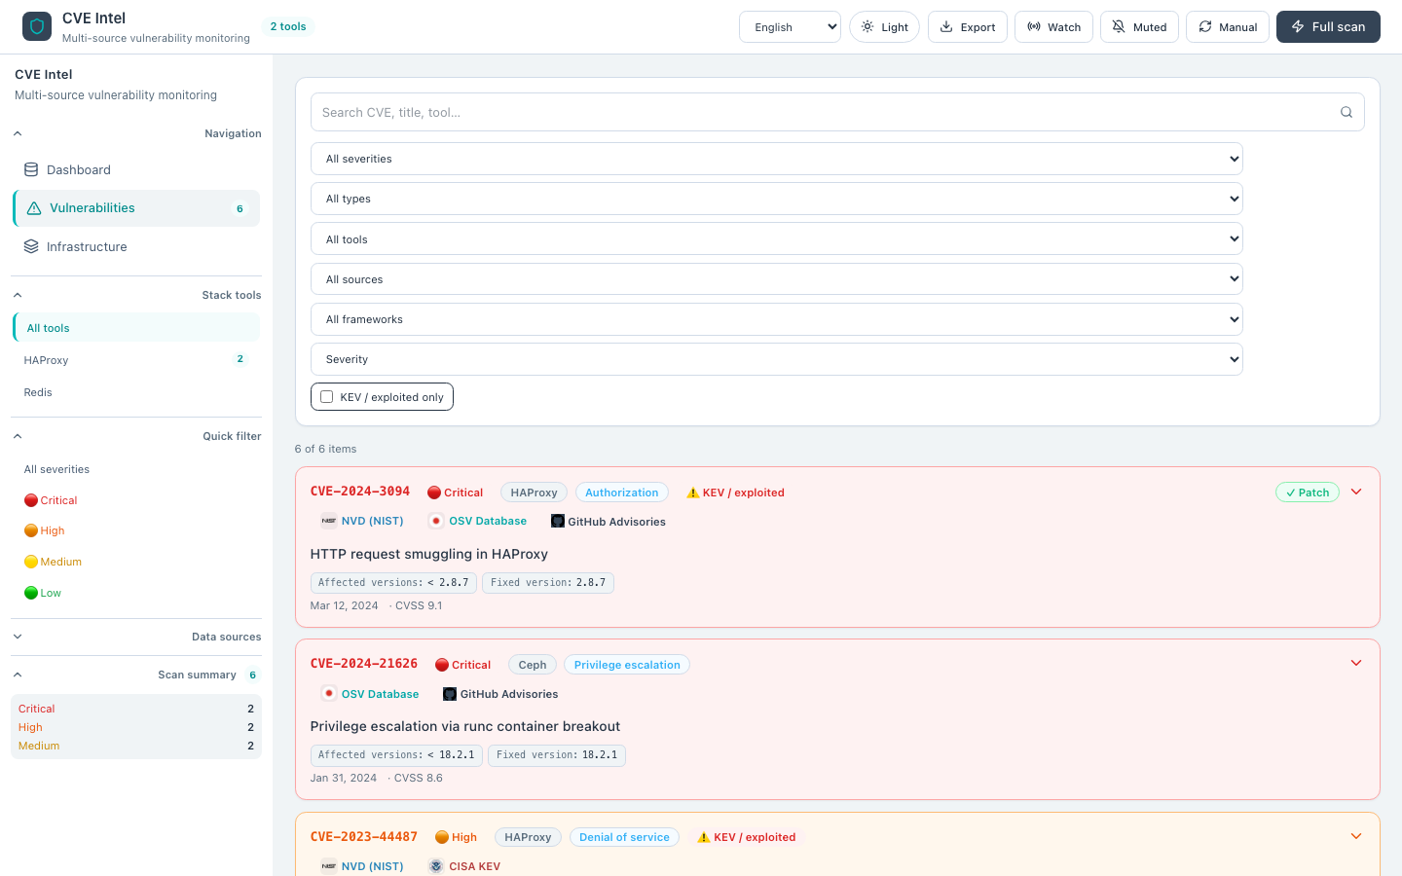Open the All types dropdown
Viewport: 1402px width, 876px height.
coord(777,199)
